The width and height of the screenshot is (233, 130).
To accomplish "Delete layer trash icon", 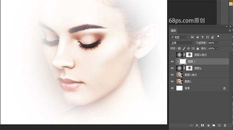I will point(225,125).
